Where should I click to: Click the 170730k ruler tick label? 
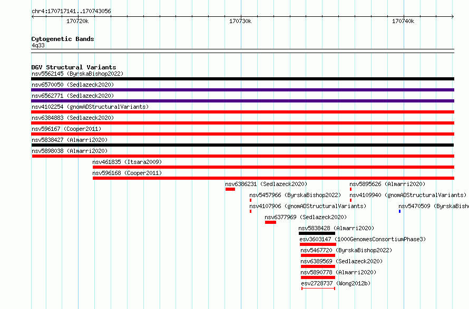coord(240,22)
